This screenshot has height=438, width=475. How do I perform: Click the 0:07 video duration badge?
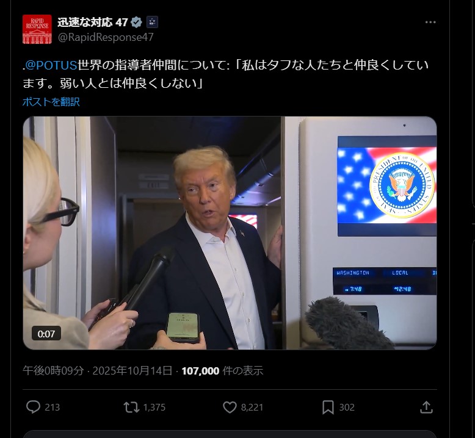(46, 334)
